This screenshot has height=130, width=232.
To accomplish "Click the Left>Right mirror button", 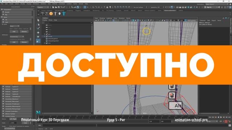I will pos(13,119).
